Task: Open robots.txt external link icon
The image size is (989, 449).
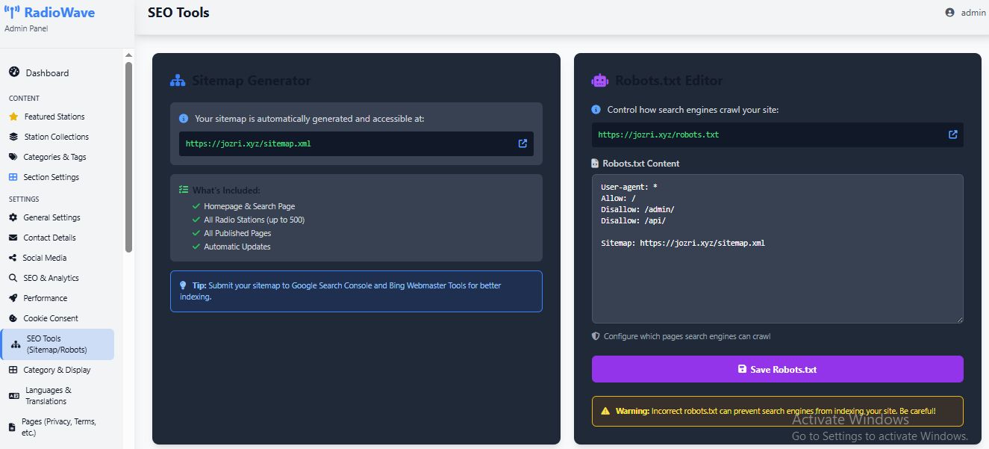Action: (952, 134)
